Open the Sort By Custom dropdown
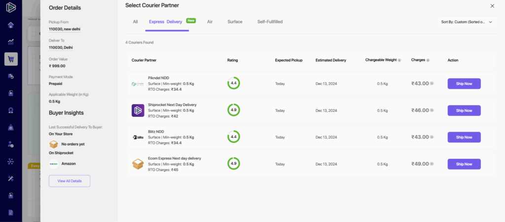This screenshot has width=505, height=222. tap(467, 22)
